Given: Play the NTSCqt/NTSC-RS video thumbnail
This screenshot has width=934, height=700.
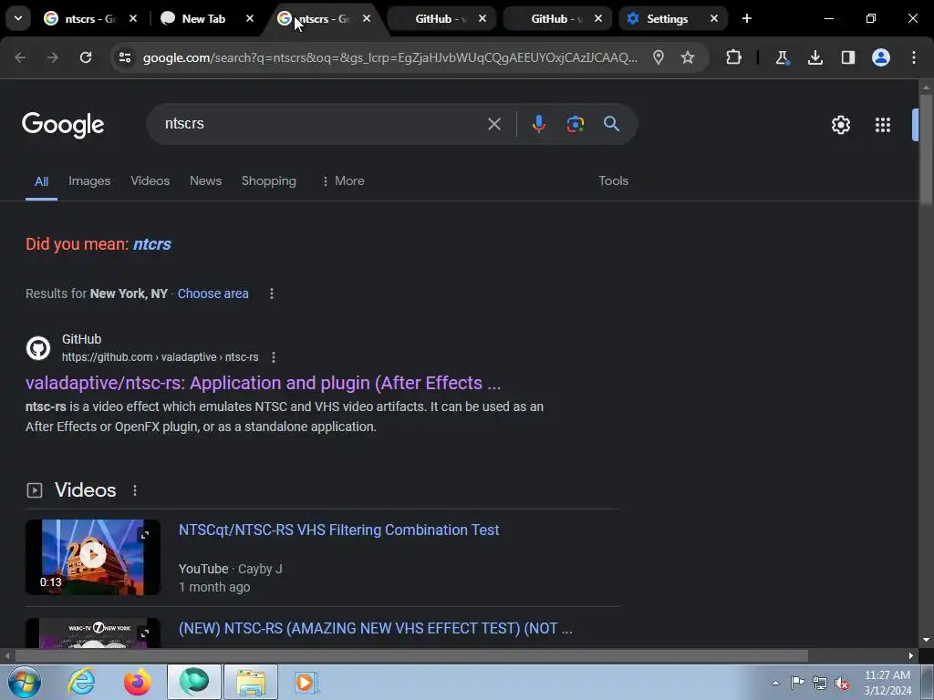Looking at the screenshot, I should point(93,557).
